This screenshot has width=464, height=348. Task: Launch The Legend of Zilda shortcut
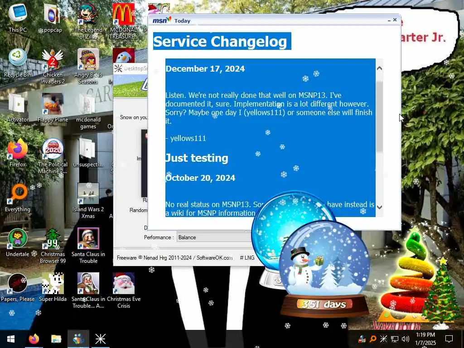(x=88, y=21)
